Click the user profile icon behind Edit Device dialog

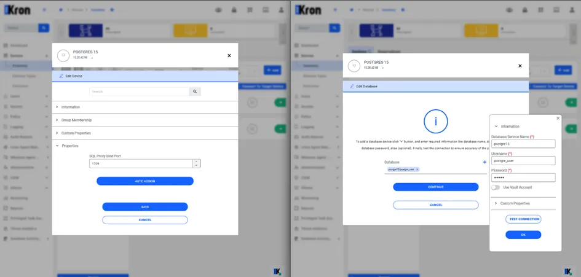(281, 10)
